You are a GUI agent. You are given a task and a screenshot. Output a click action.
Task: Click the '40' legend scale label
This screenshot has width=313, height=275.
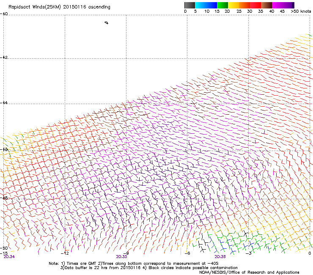272,11
